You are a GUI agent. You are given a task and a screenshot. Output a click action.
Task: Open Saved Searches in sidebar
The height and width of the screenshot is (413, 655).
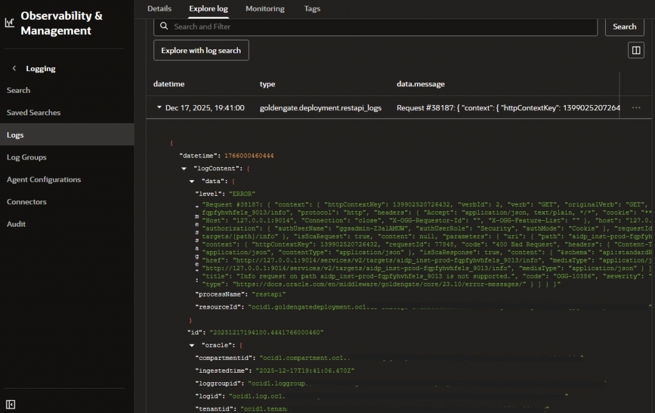[33, 113]
